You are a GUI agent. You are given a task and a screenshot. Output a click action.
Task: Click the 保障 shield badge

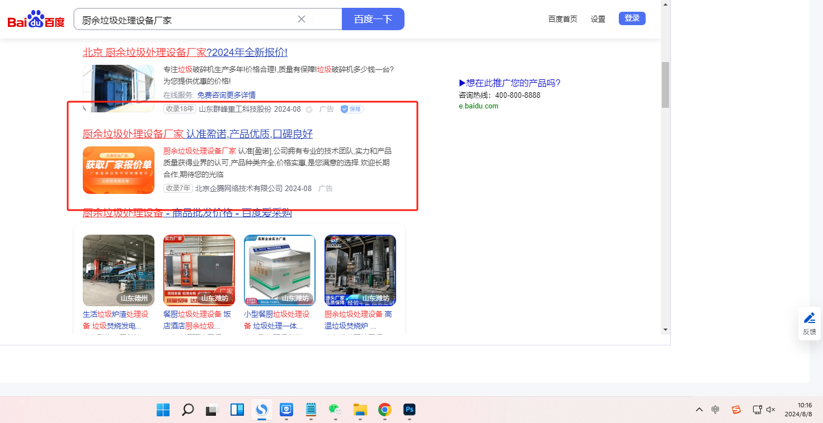(352, 109)
